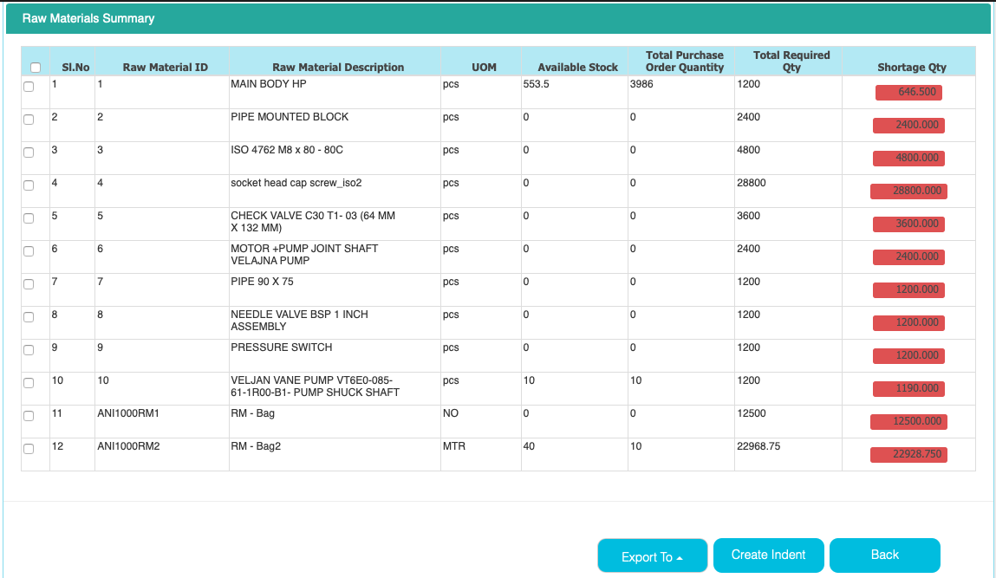Open the Export To dropdown
Viewport: 996px width, 578px height.
coord(653,555)
